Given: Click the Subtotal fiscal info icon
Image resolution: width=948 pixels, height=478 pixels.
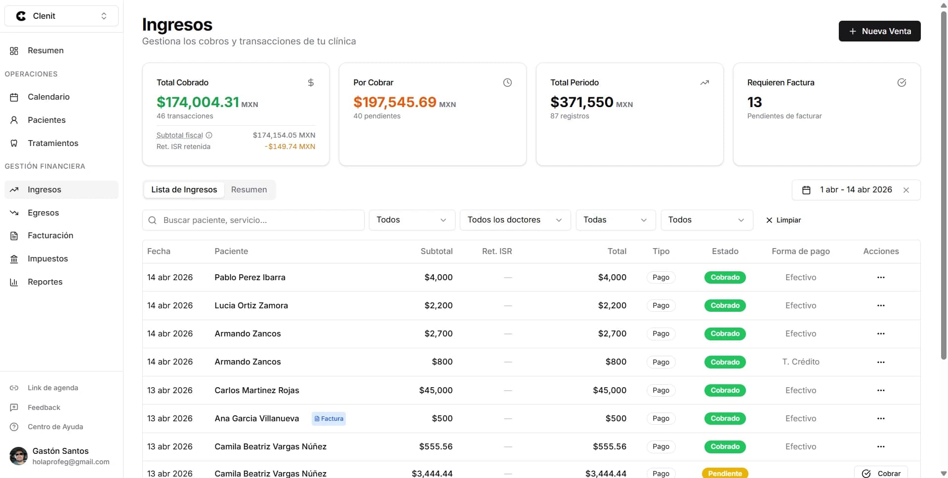Looking at the screenshot, I should (x=209, y=135).
